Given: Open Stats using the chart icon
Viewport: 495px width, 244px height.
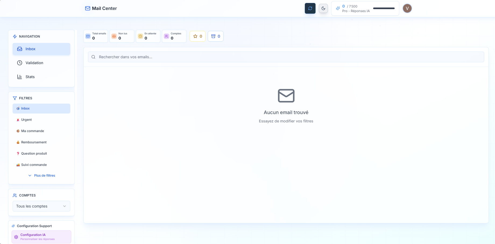Looking at the screenshot, I should click(20, 77).
